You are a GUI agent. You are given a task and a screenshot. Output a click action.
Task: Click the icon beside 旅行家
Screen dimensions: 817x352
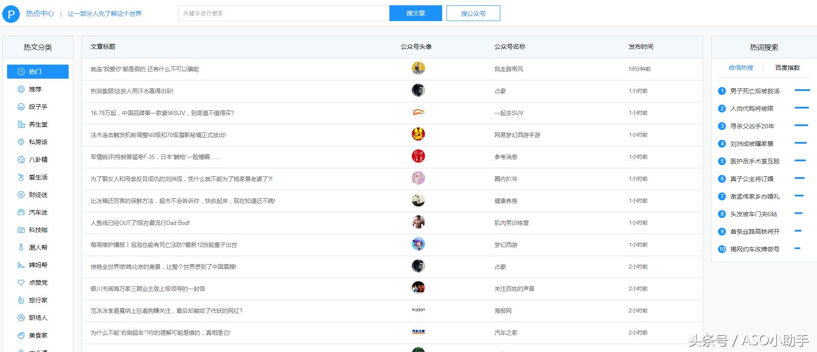[x=21, y=300]
